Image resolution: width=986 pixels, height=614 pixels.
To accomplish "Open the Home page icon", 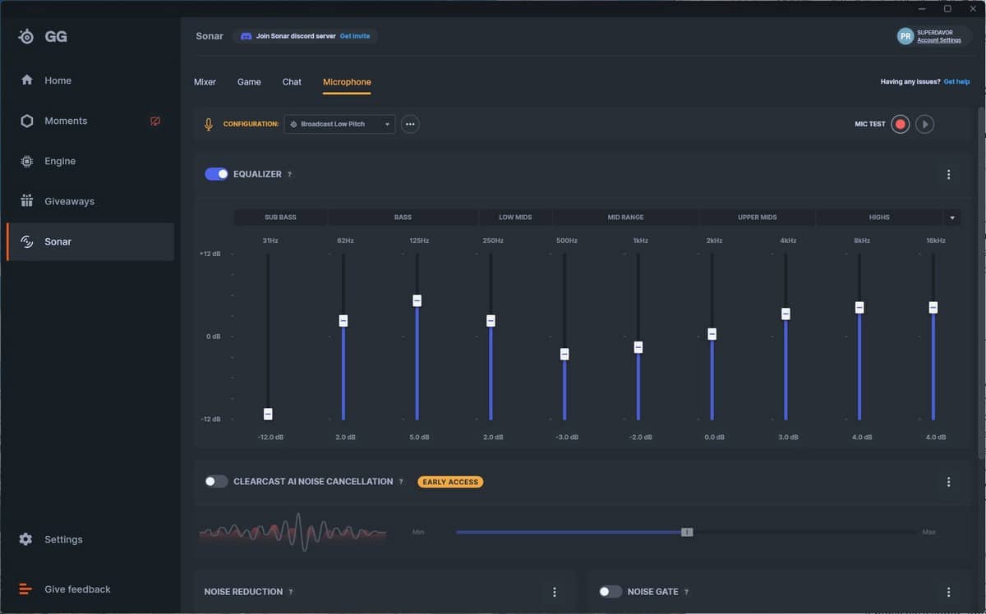I will coord(27,80).
